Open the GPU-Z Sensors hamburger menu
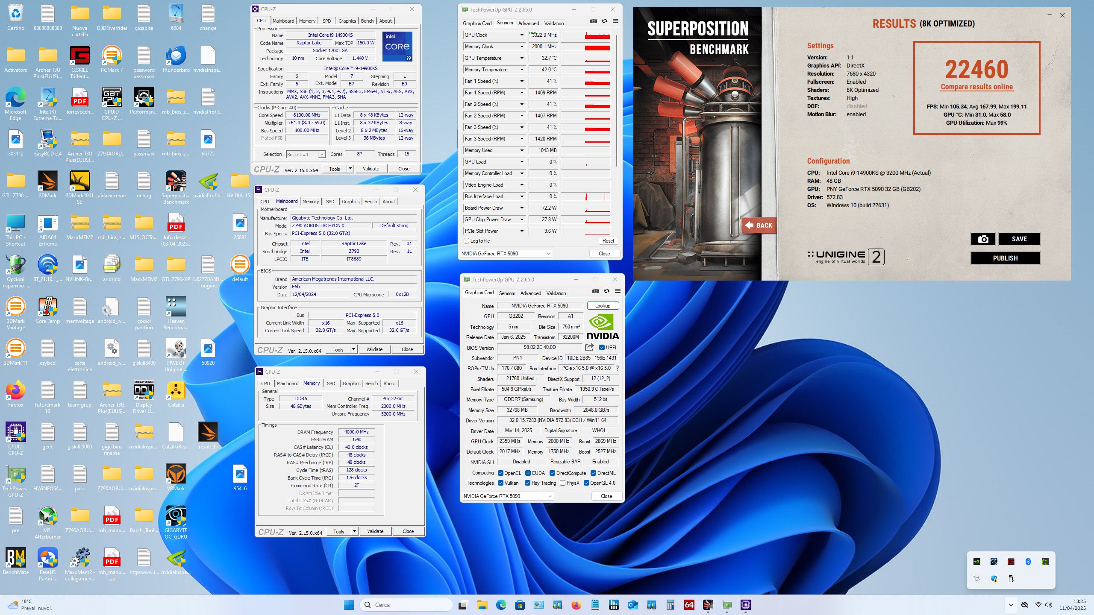 click(x=615, y=21)
